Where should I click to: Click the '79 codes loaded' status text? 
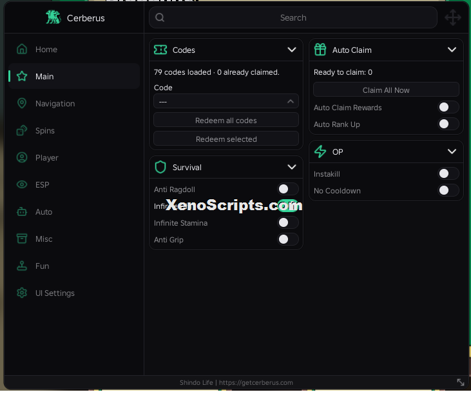pyautogui.click(x=216, y=72)
